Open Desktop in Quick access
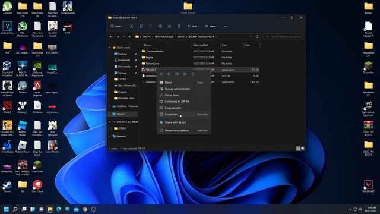 [123, 54]
